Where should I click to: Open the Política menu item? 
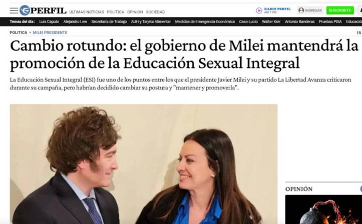pos(116,12)
